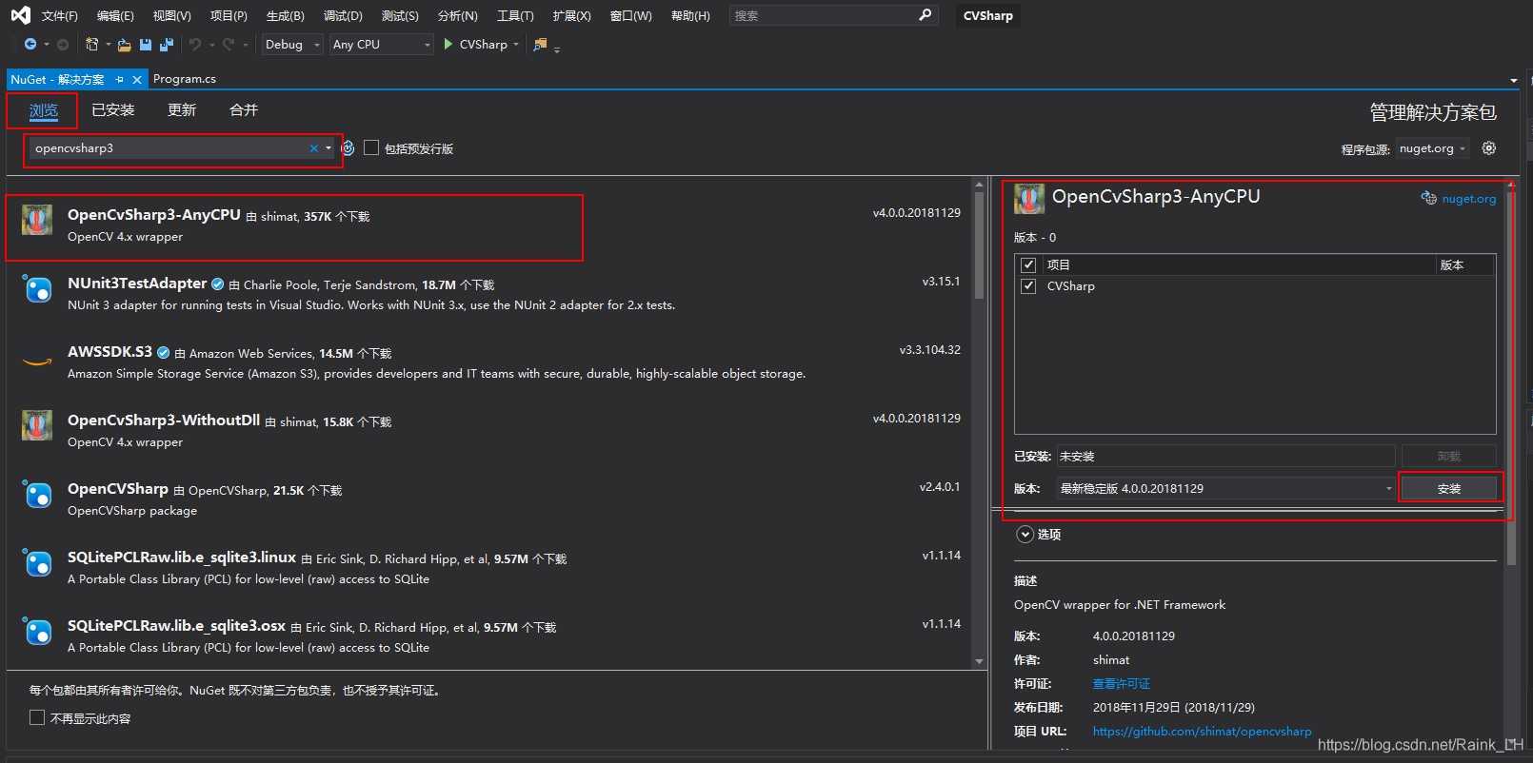Click the package list vertical scrollbar
This screenshot has height=763, width=1533.
tap(979, 245)
